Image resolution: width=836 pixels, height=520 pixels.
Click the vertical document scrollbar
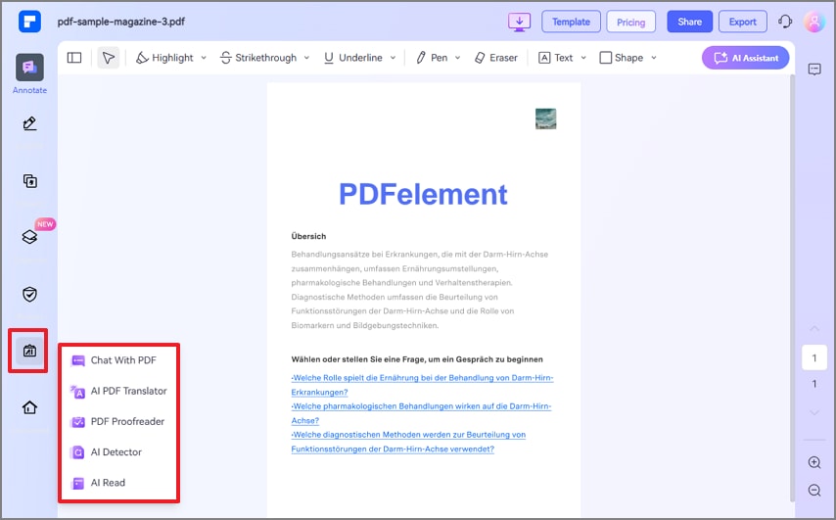(792, 288)
